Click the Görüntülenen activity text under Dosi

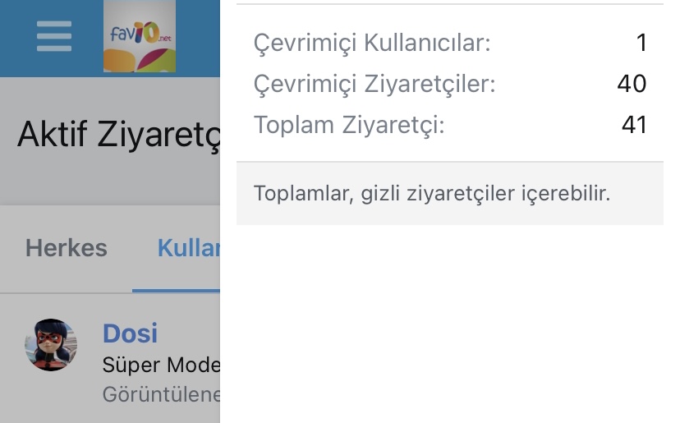tap(161, 394)
